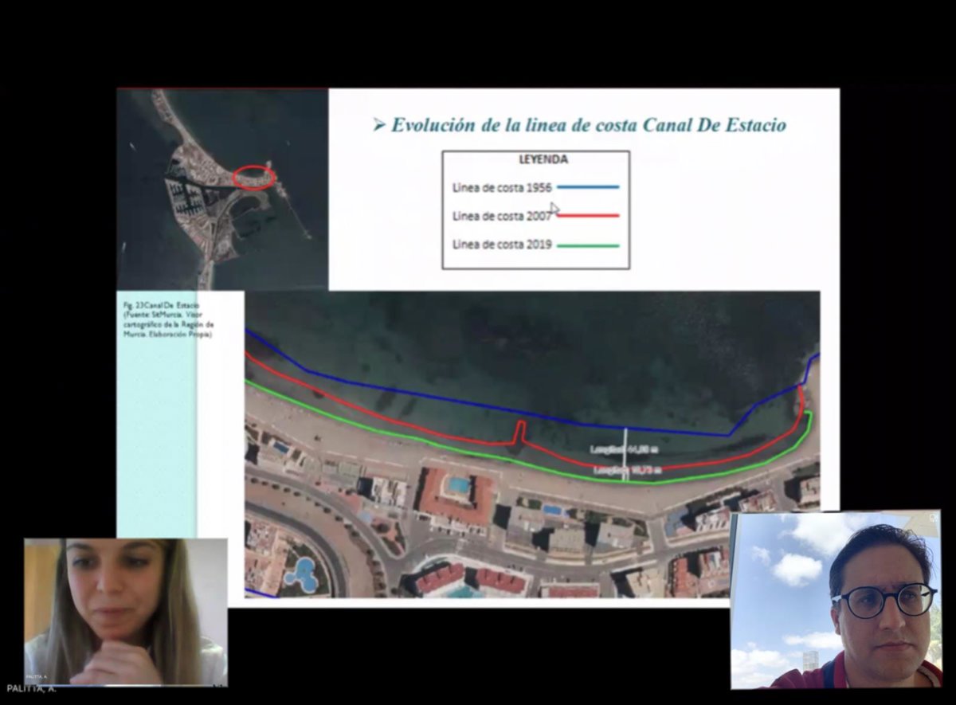This screenshot has width=956, height=705.
Task: Click the red ellipse marker on the overview map
Action: point(255,177)
